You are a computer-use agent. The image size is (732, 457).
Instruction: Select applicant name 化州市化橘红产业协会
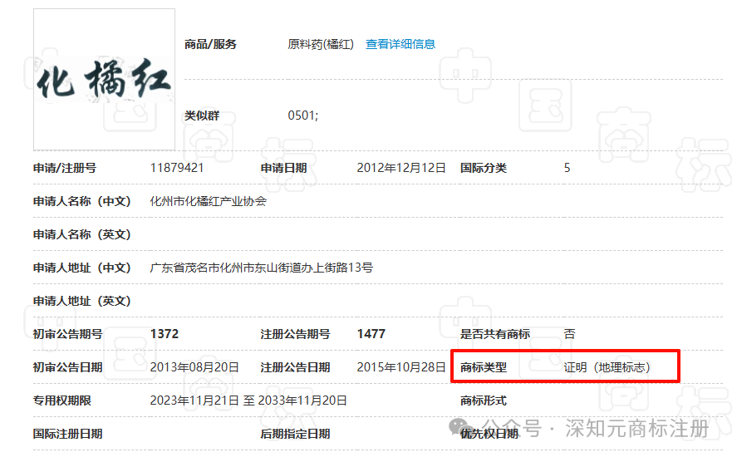coord(209,201)
